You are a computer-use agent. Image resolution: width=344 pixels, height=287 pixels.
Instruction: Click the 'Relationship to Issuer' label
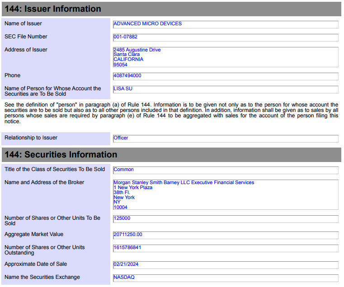click(31, 138)
